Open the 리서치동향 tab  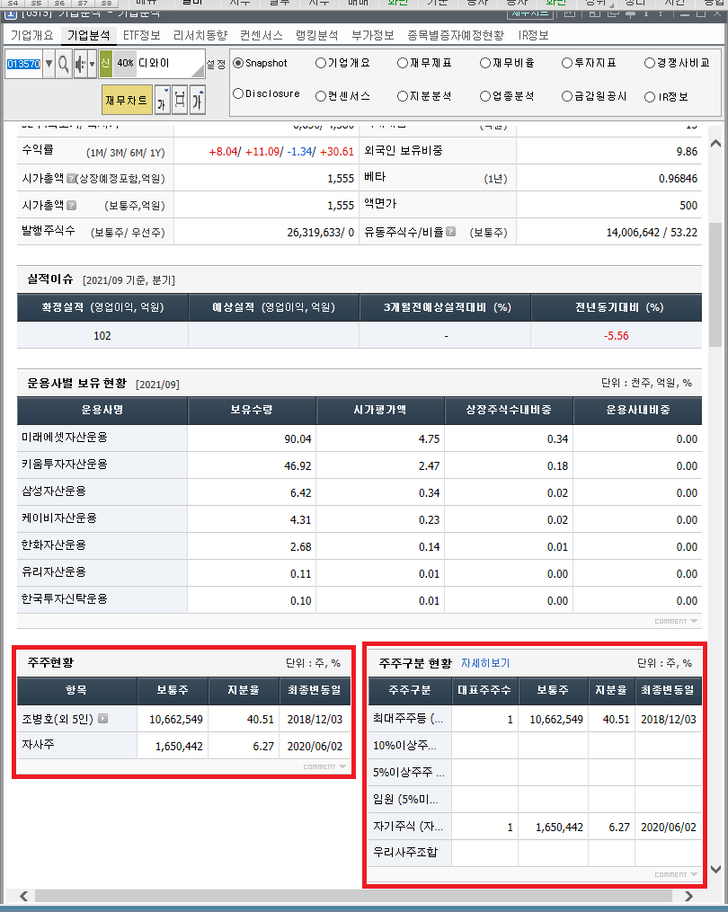[200, 35]
